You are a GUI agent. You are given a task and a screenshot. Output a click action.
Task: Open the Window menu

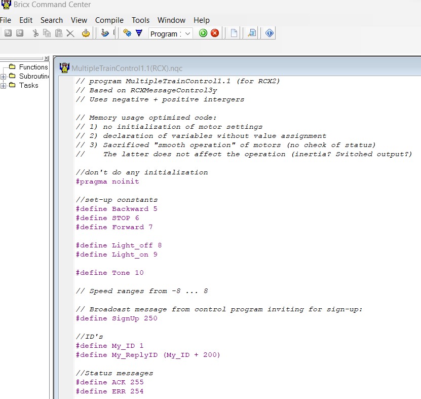click(171, 20)
